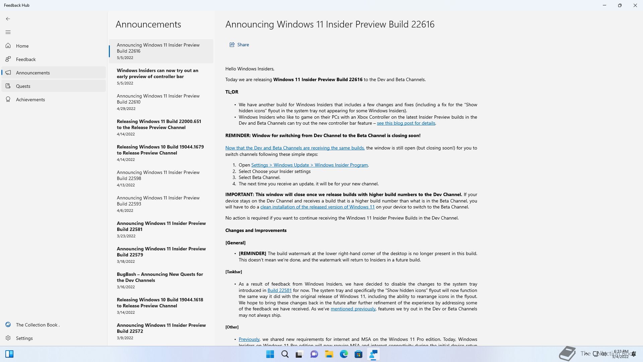Launch Microsoft Edge from taskbar
This screenshot has width=643, height=362.
point(344,354)
